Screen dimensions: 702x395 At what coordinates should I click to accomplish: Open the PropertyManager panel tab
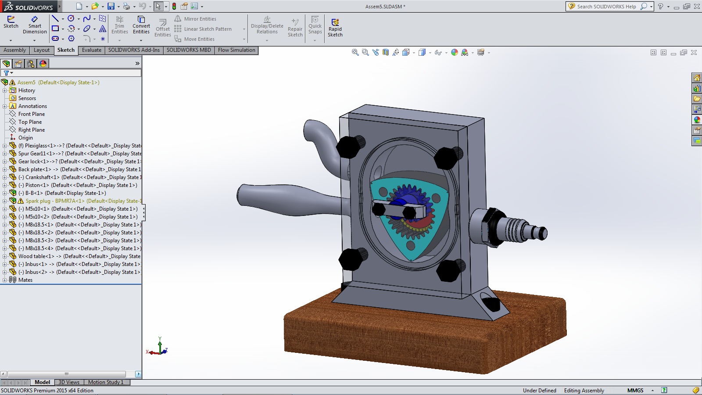pos(18,64)
